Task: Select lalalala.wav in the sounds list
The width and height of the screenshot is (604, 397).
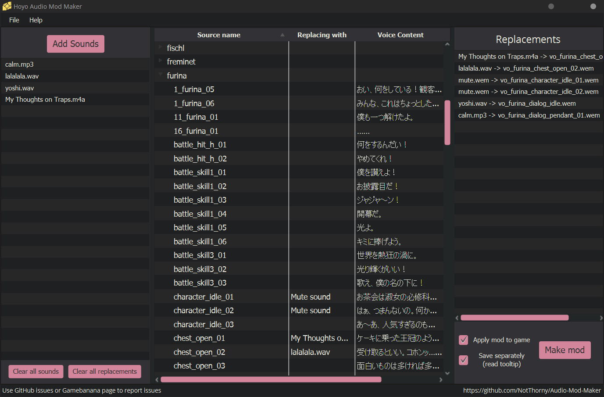Action: pos(44,76)
